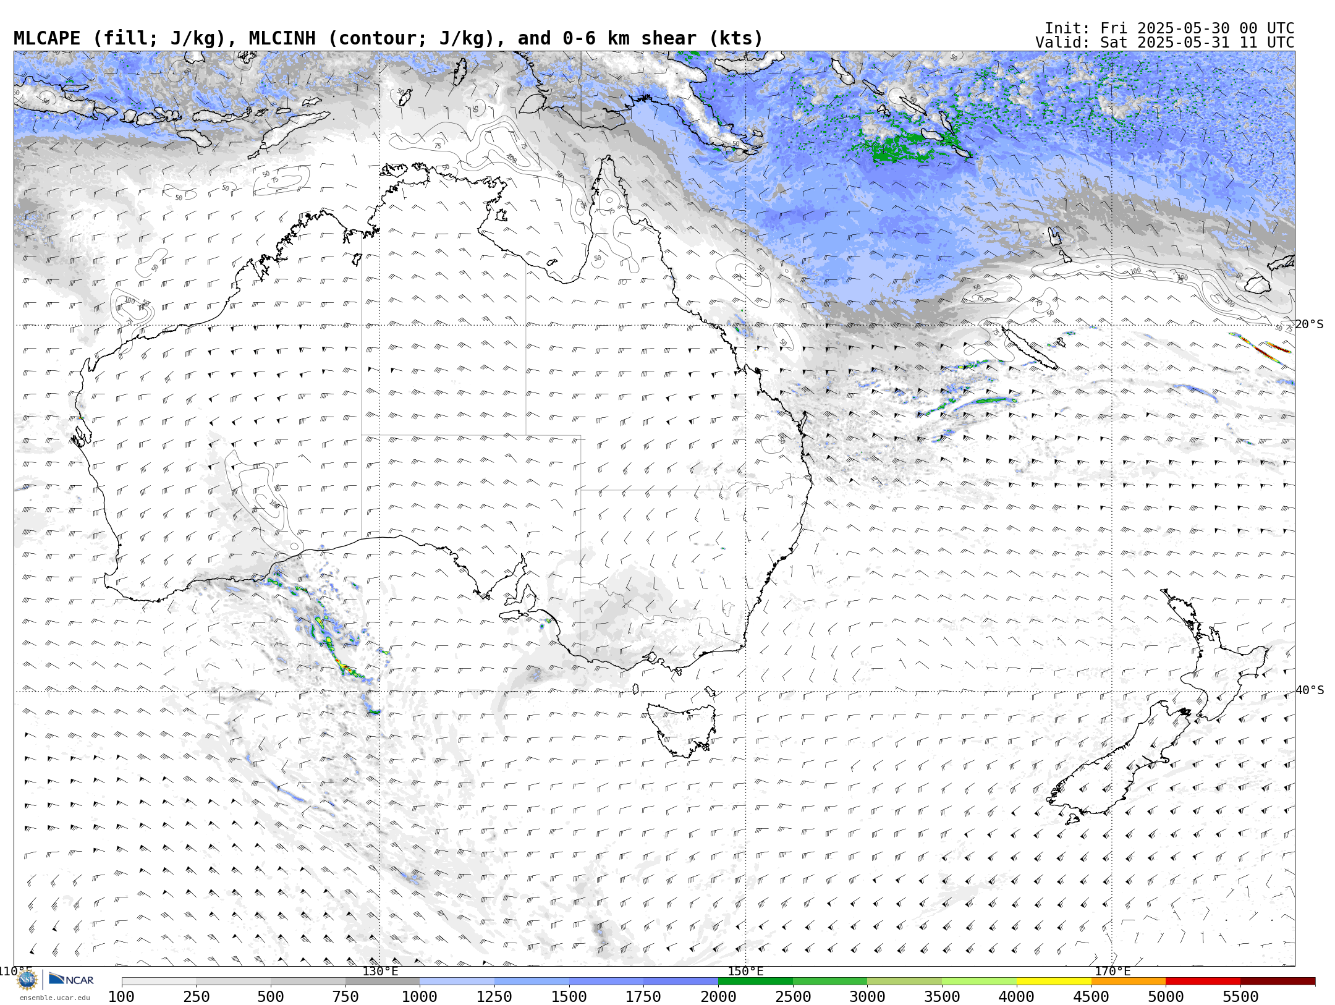Screen dimensions: 1335x1005
Task: Click the 4000 colorbar tick label
Action: (x=1017, y=996)
